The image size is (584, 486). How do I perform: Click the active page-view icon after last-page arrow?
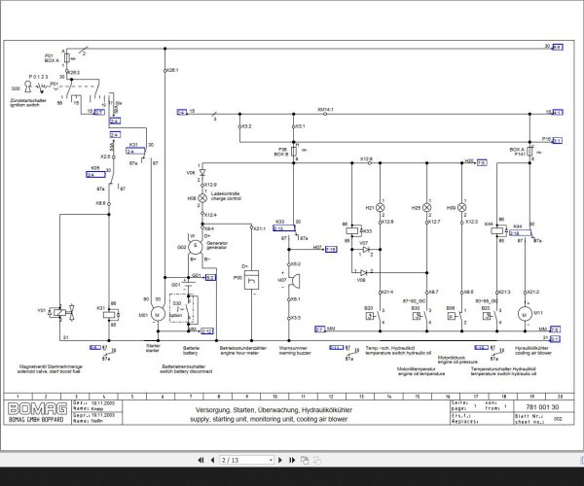click(x=305, y=460)
